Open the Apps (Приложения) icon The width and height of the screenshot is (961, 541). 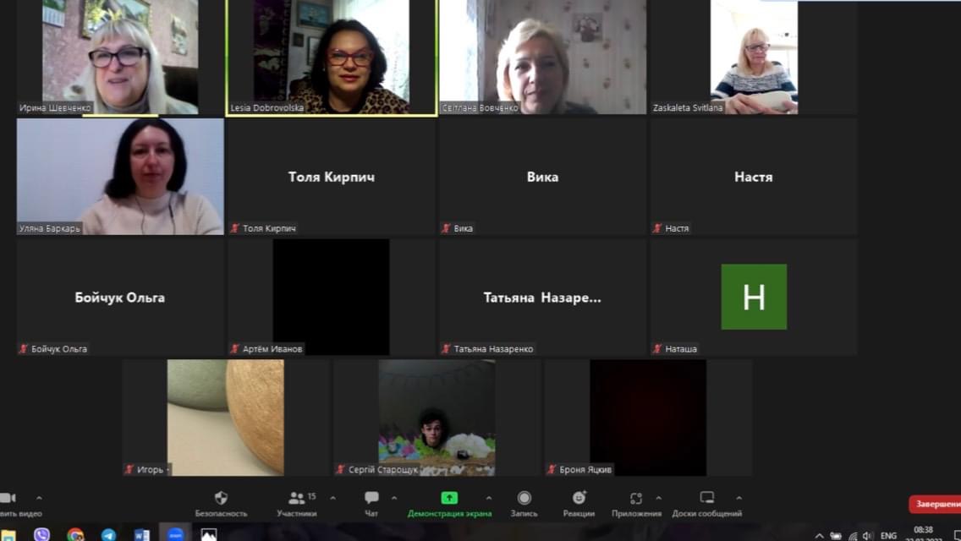click(x=636, y=499)
